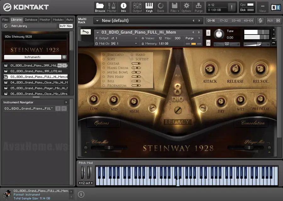
Task: Toggle the Keyb on-screen keyboard
Action: point(149,8)
